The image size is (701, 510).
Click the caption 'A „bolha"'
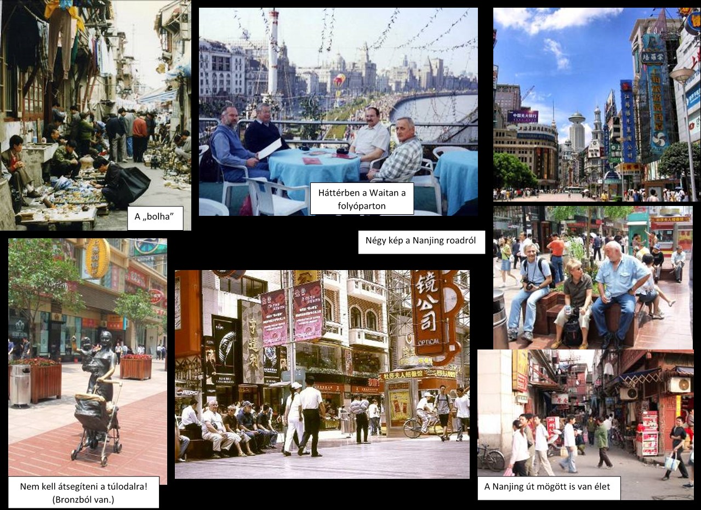coord(155,218)
